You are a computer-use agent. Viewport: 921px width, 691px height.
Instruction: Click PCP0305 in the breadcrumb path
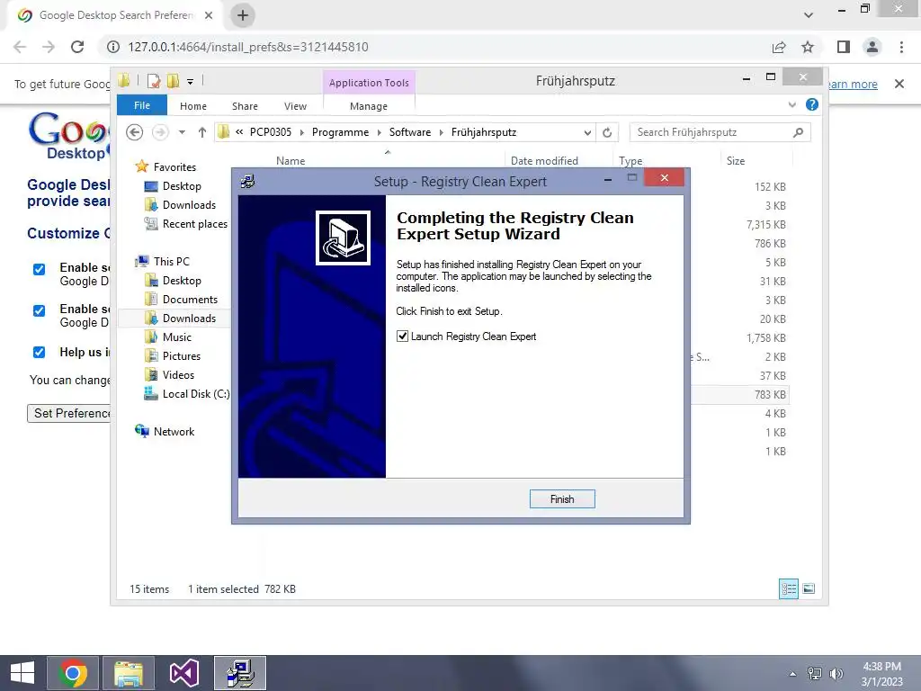pos(271,132)
